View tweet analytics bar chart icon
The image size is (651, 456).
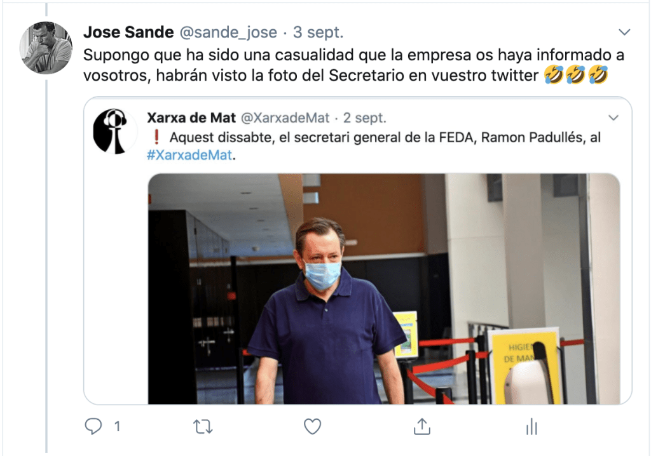(531, 427)
